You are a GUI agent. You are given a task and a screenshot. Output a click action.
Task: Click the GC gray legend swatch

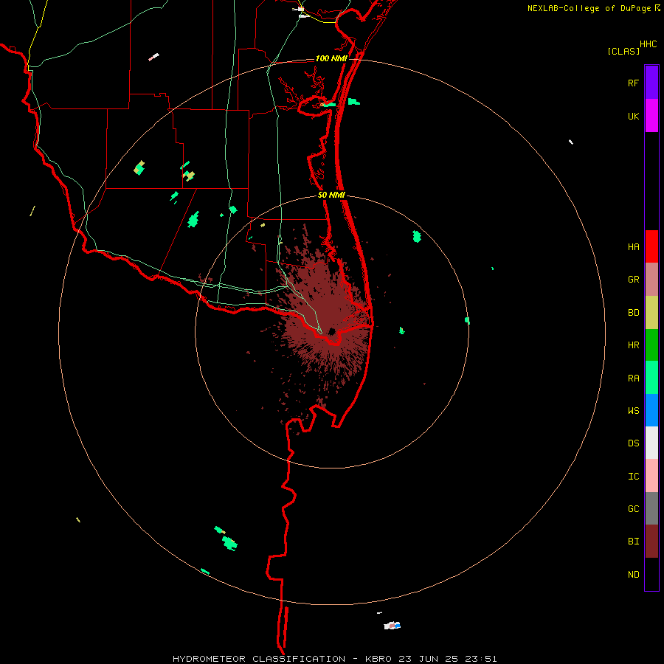tap(651, 508)
